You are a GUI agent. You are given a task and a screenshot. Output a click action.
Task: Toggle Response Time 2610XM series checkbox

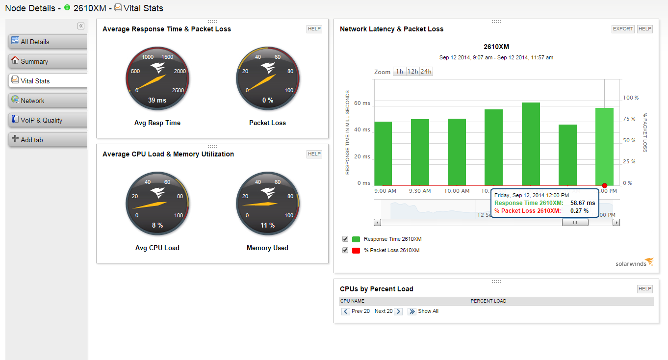tap(345, 239)
